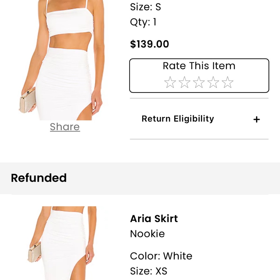Select the Size: S detail text

[145, 6]
